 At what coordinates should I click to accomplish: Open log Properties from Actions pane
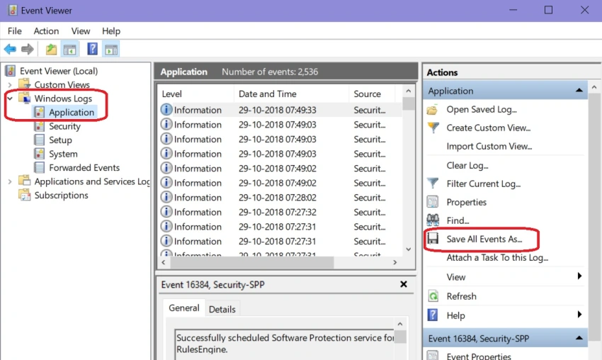coord(467,203)
